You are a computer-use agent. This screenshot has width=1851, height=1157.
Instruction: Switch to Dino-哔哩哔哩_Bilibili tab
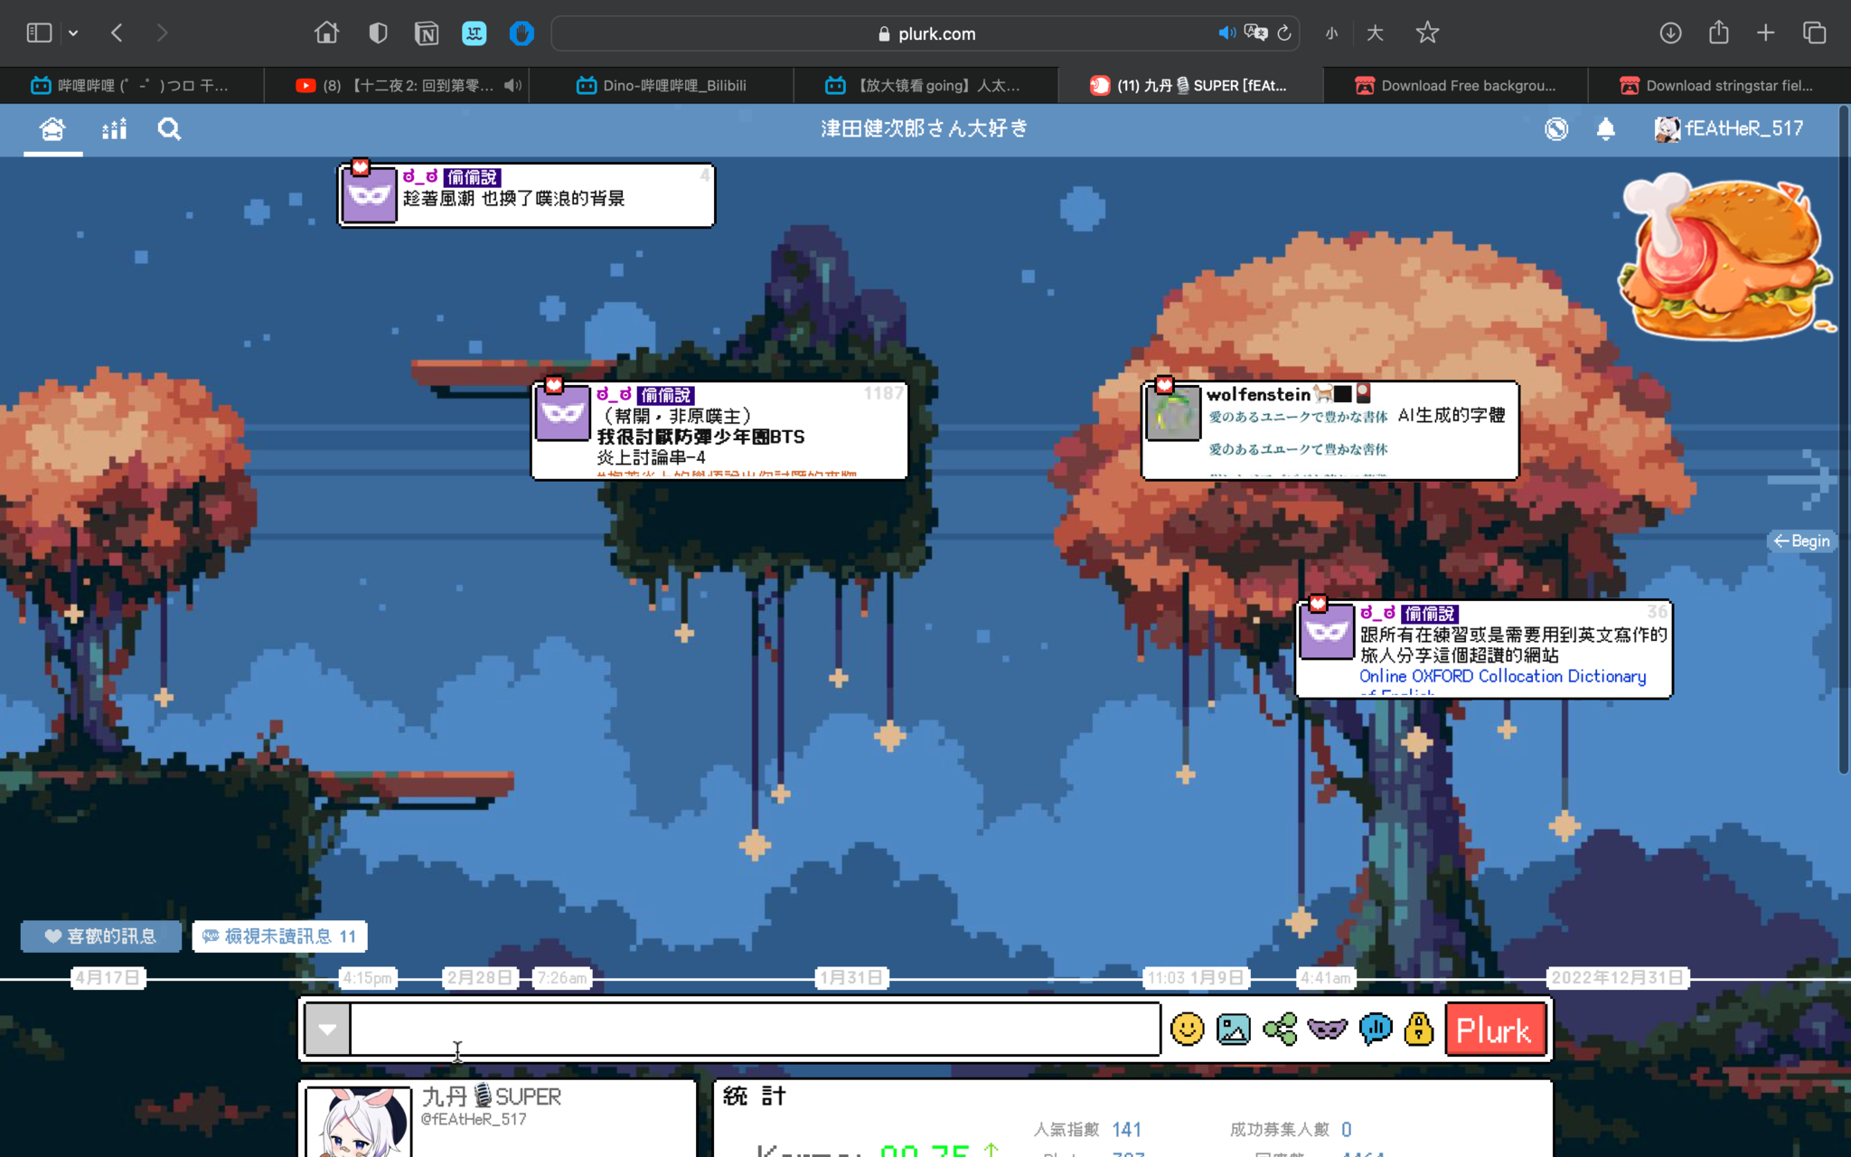662,85
